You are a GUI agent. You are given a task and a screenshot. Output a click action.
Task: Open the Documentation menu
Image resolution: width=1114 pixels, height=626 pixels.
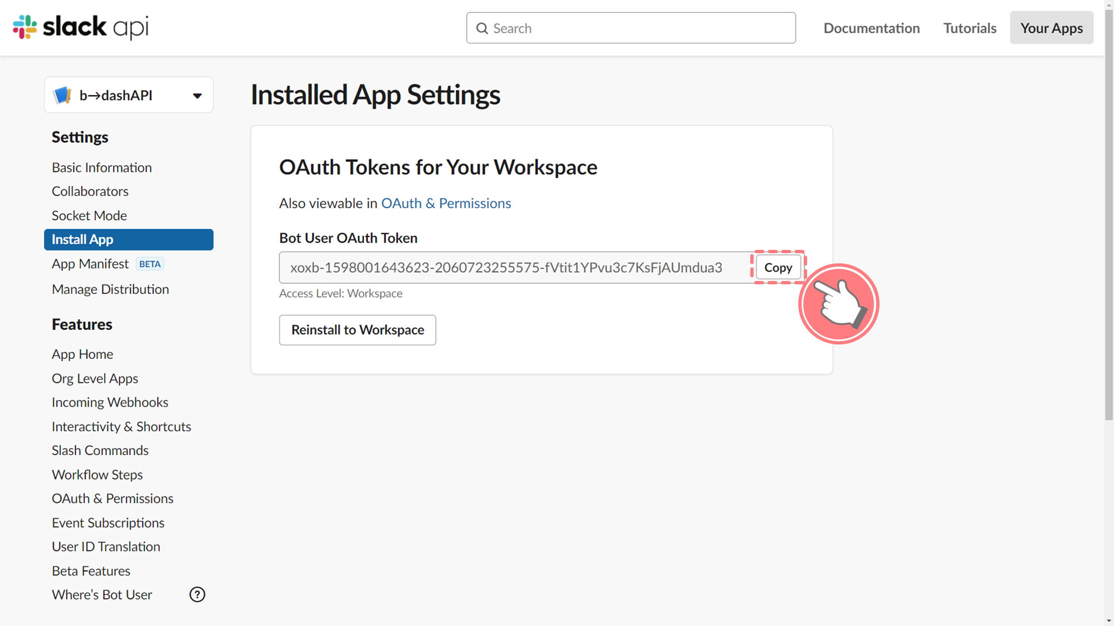point(871,28)
